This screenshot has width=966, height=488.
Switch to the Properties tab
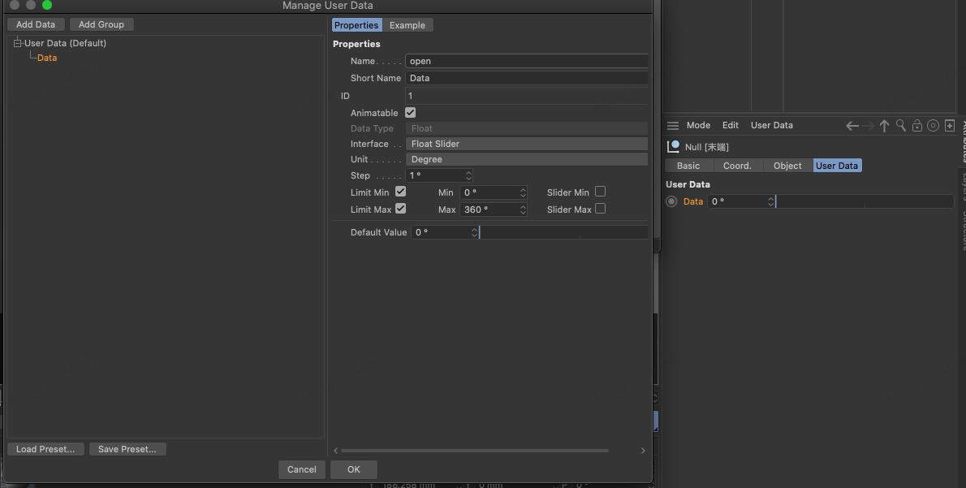click(x=356, y=25)
